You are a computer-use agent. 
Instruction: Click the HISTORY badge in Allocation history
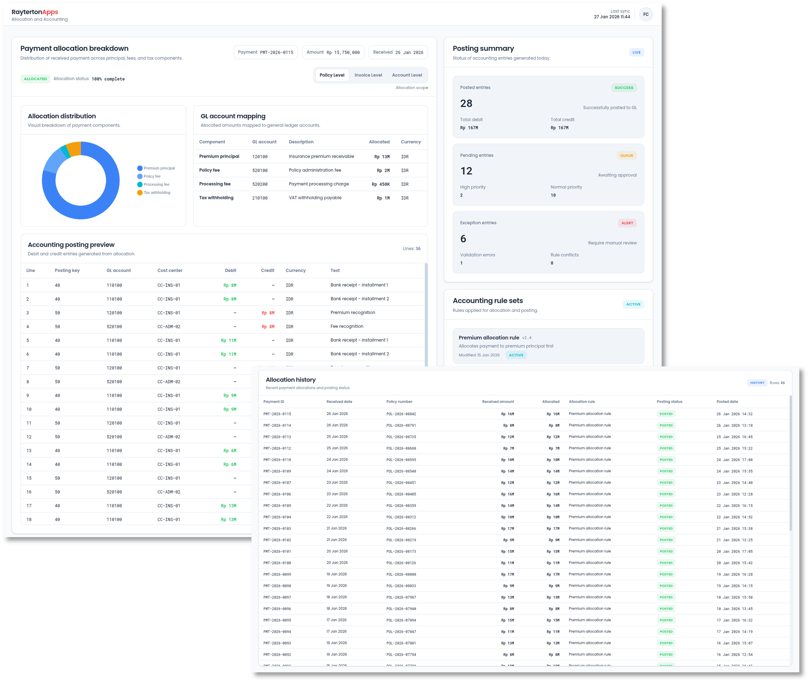pos(757,383)
